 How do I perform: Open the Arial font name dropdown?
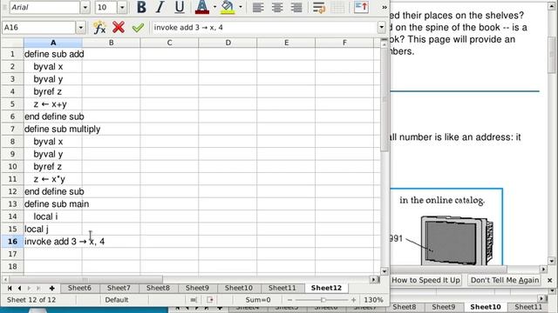85,7
